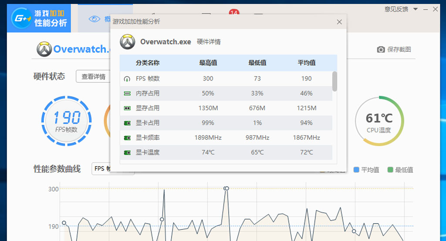446x241 pixels.
Task: Click the 显卡占用 GPU usage icon
Action: [x=127, y=123]
